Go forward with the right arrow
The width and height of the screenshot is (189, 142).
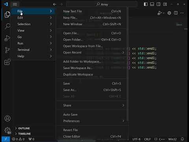(61, 4)
